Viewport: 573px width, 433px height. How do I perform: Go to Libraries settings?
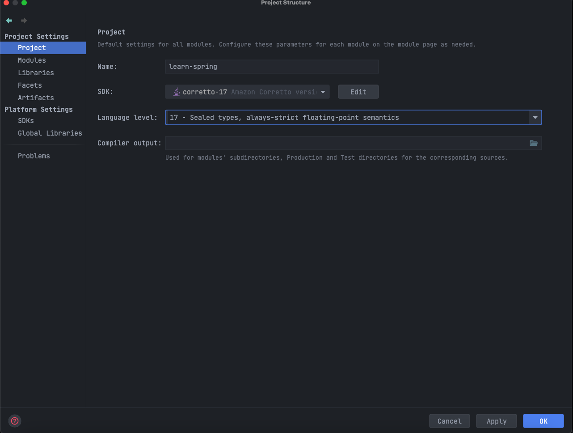pyautogui.click(x=43, y=73)
